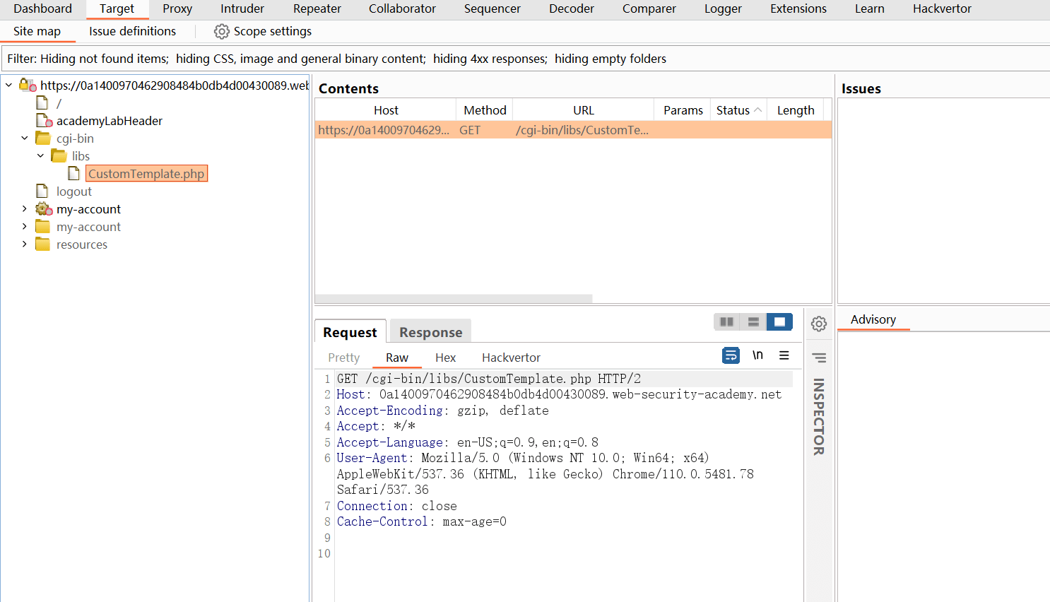Collapse the cgi-bin folder

(x=25, y=138)
